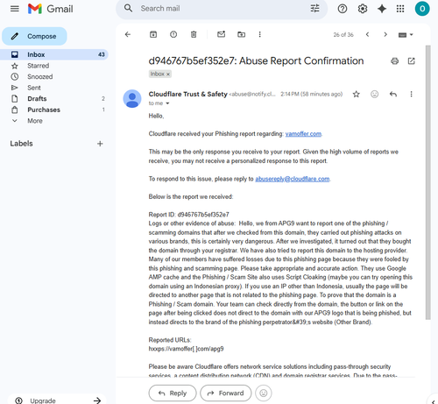This screenshot has width=438, height=404.
Task: Open the toolbar More options menu
Action: coord(259,34)
